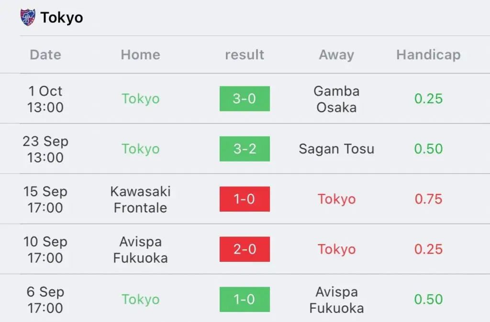Screen dimensions: 490x322
Task: Select Kawasaki Frontale home team
Action: pos(141,199)
